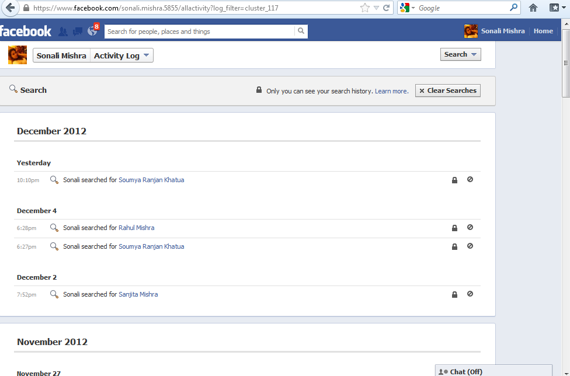Open messages icon
Viewport: 570px width, 376px height.
78,32
